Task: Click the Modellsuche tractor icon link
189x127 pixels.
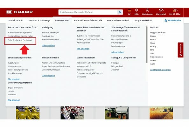Action: (172, 20)
